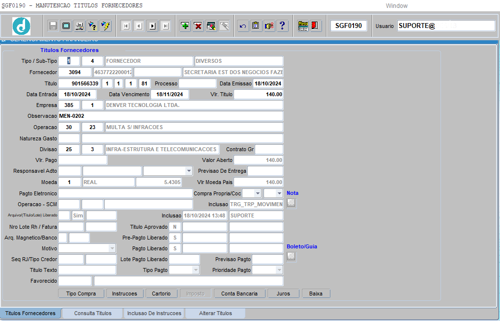
Task: Click the Operacao code field 30
Action: tap(69, 127)
